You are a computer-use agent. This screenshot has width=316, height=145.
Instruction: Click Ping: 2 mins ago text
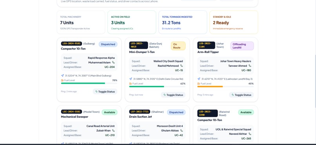pos(69,92)
